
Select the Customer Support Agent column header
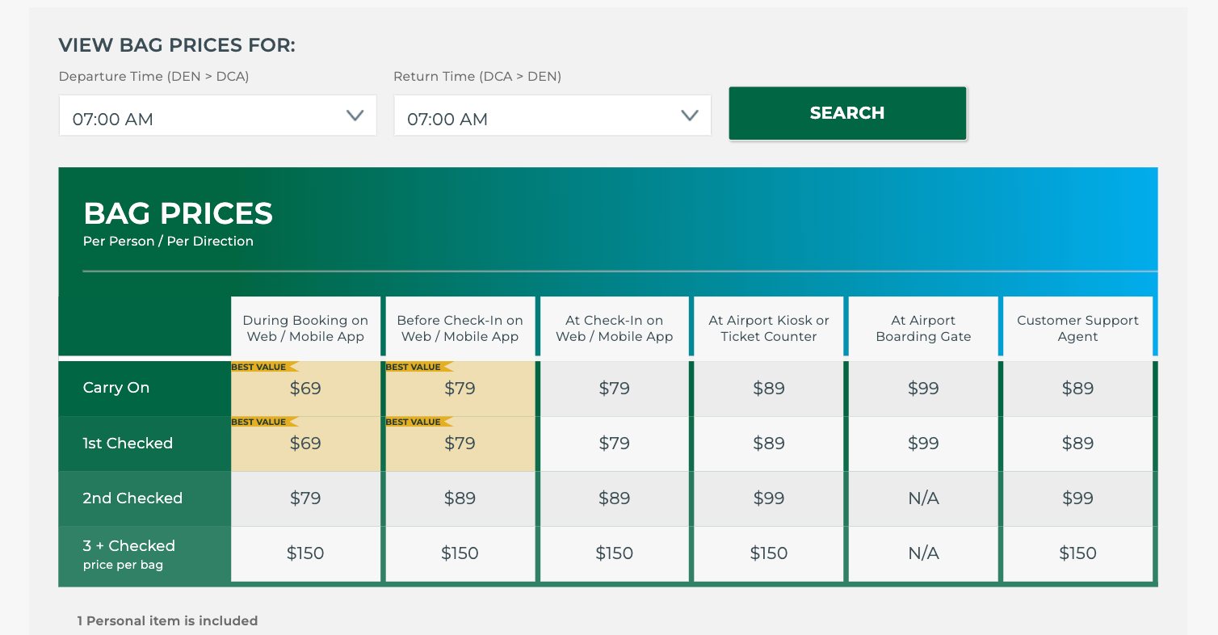(1077, 328)
